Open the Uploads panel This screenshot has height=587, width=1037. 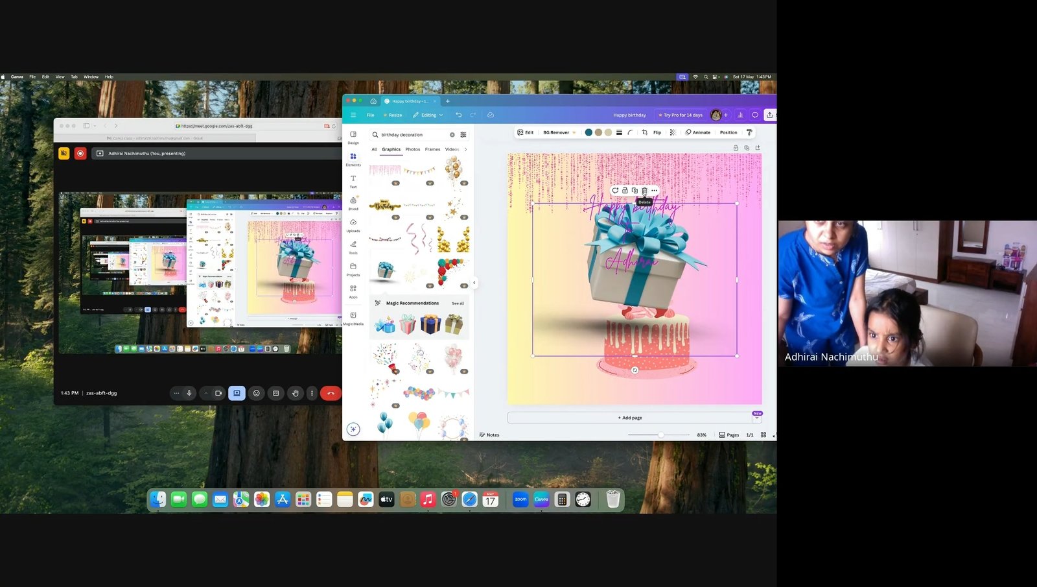click(x=353, y=224)
